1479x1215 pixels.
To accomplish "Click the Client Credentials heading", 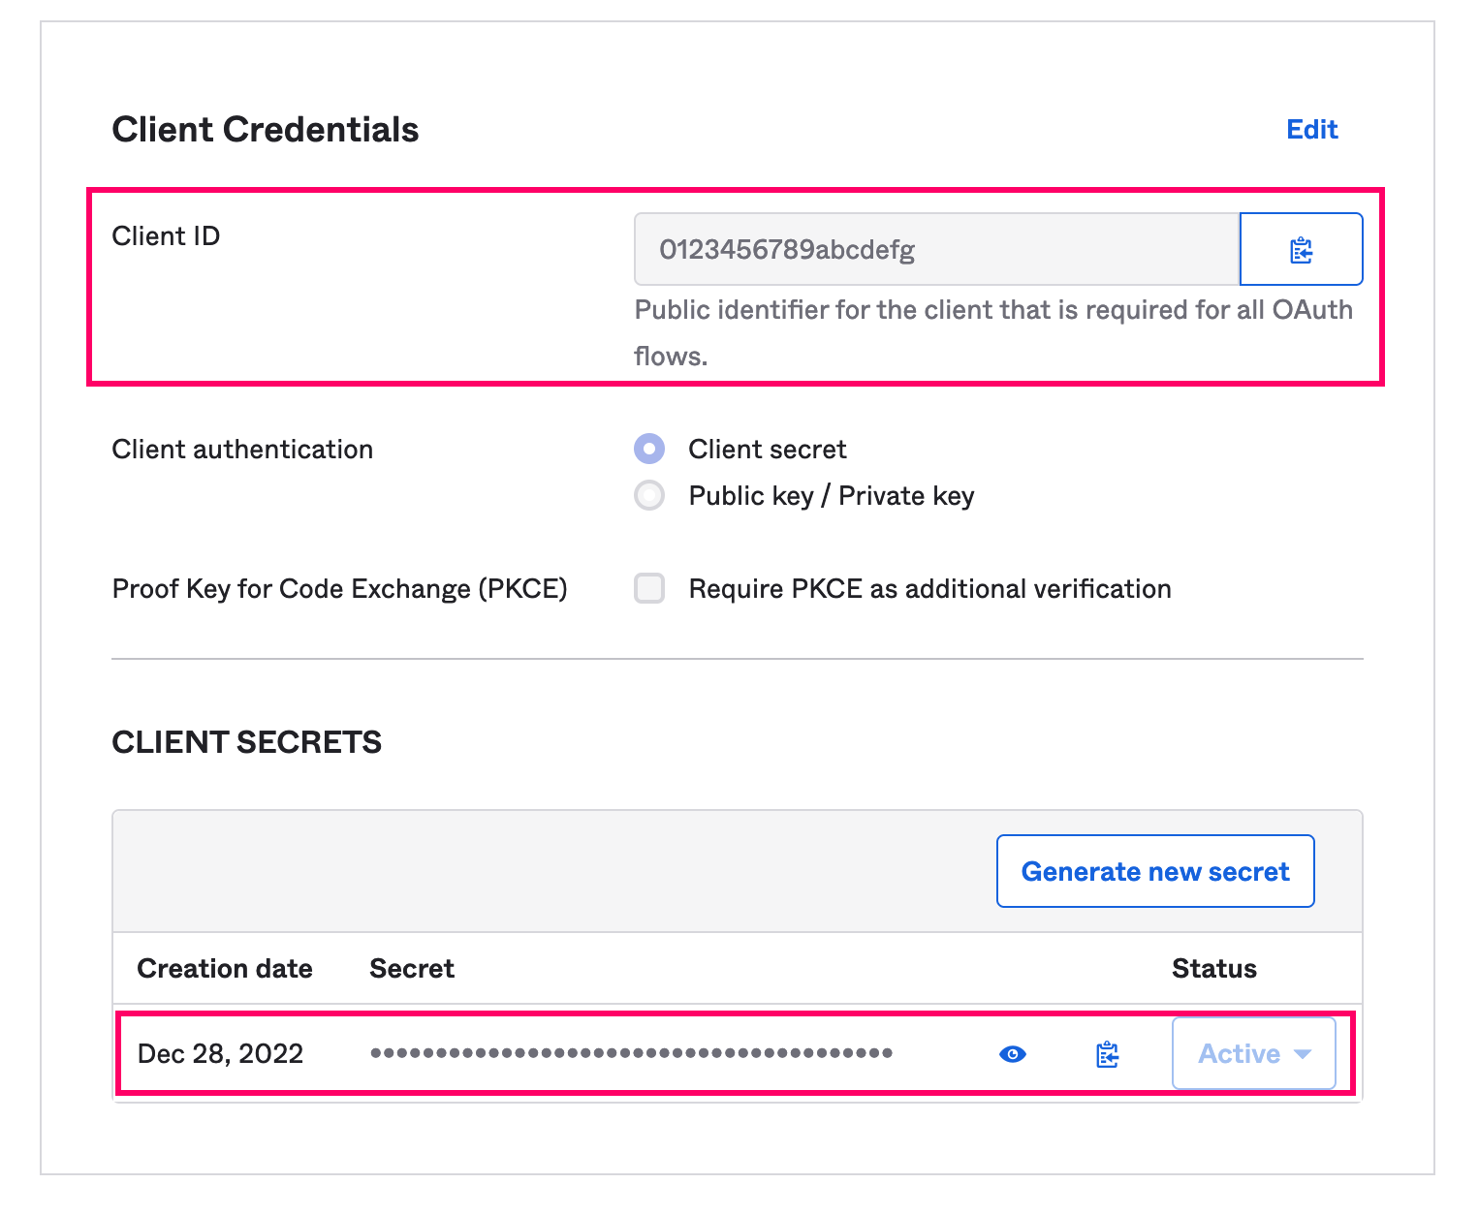I will coord(266,130).
